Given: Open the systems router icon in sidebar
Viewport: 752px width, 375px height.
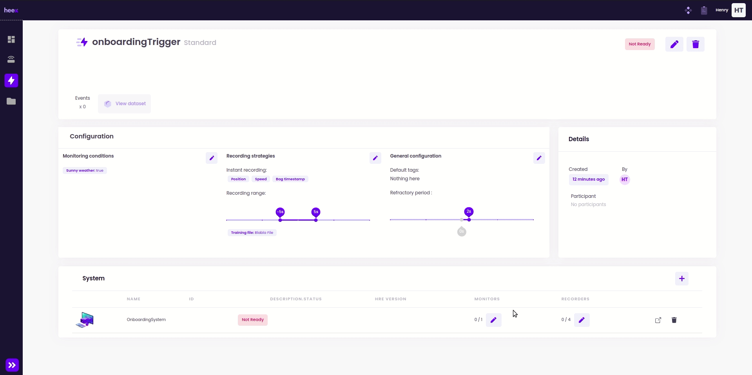Looking at the screenshot, I should coord(11,59).
